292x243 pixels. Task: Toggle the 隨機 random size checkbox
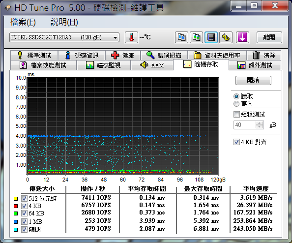[24, 230]
